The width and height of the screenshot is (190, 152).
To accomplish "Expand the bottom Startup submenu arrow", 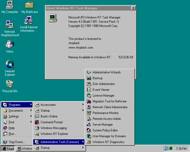I will pyautogui.click(x=83, y=148).
